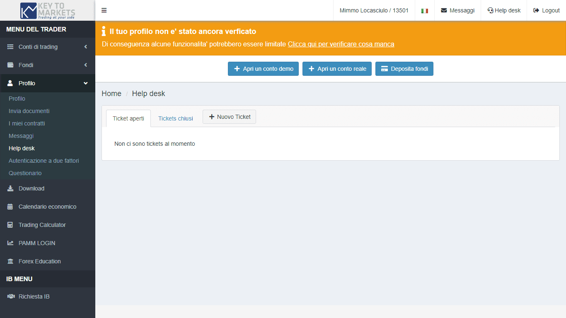Go to Home via the breadcrumb

coord(111,94)
